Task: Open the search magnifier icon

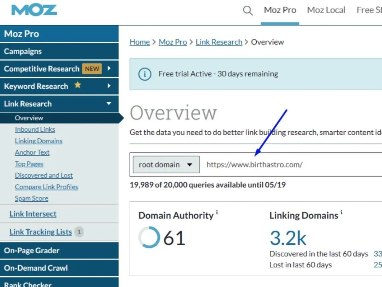Action: (x=248, y=10)
